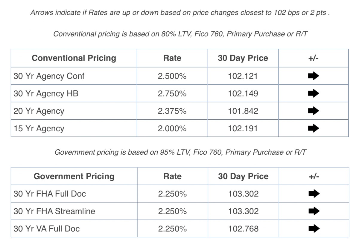
Task: Click the 2.250% rate for 30 Yr FHA Full Doc
Action: [x=172, y=194]
